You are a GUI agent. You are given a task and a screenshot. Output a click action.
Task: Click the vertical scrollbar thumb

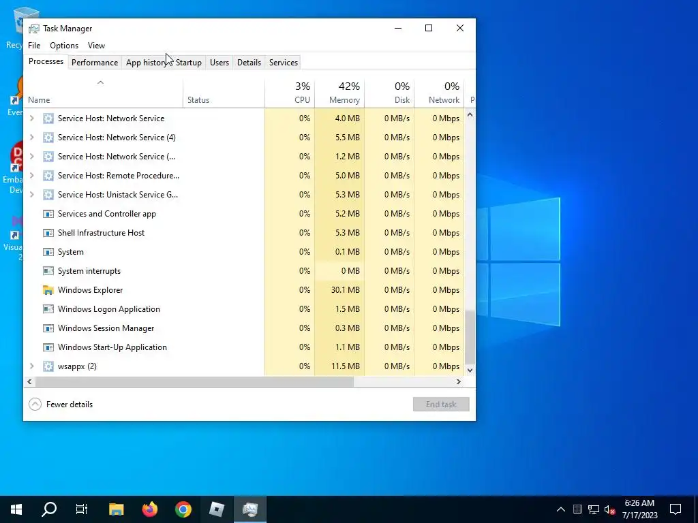pos(470,338)
